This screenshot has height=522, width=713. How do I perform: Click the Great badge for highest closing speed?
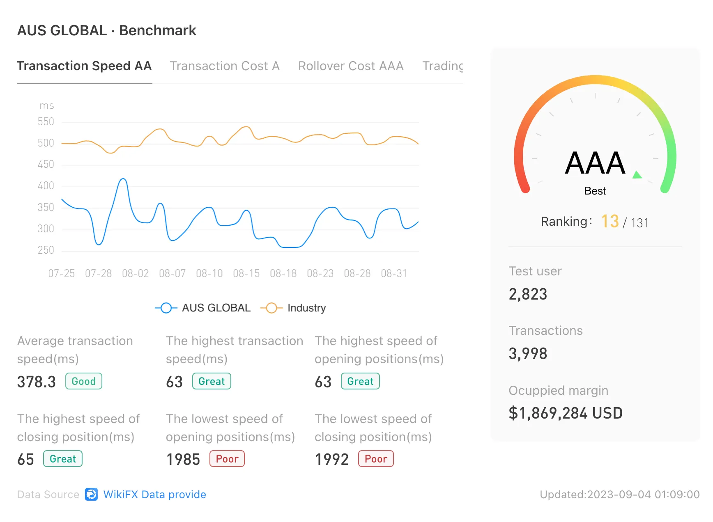coord(63,459)
